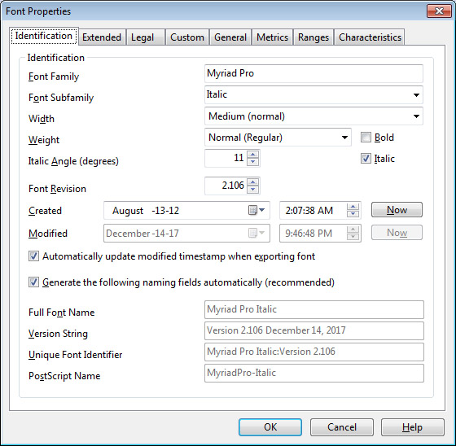Expand the Weight dropdown

344,138
